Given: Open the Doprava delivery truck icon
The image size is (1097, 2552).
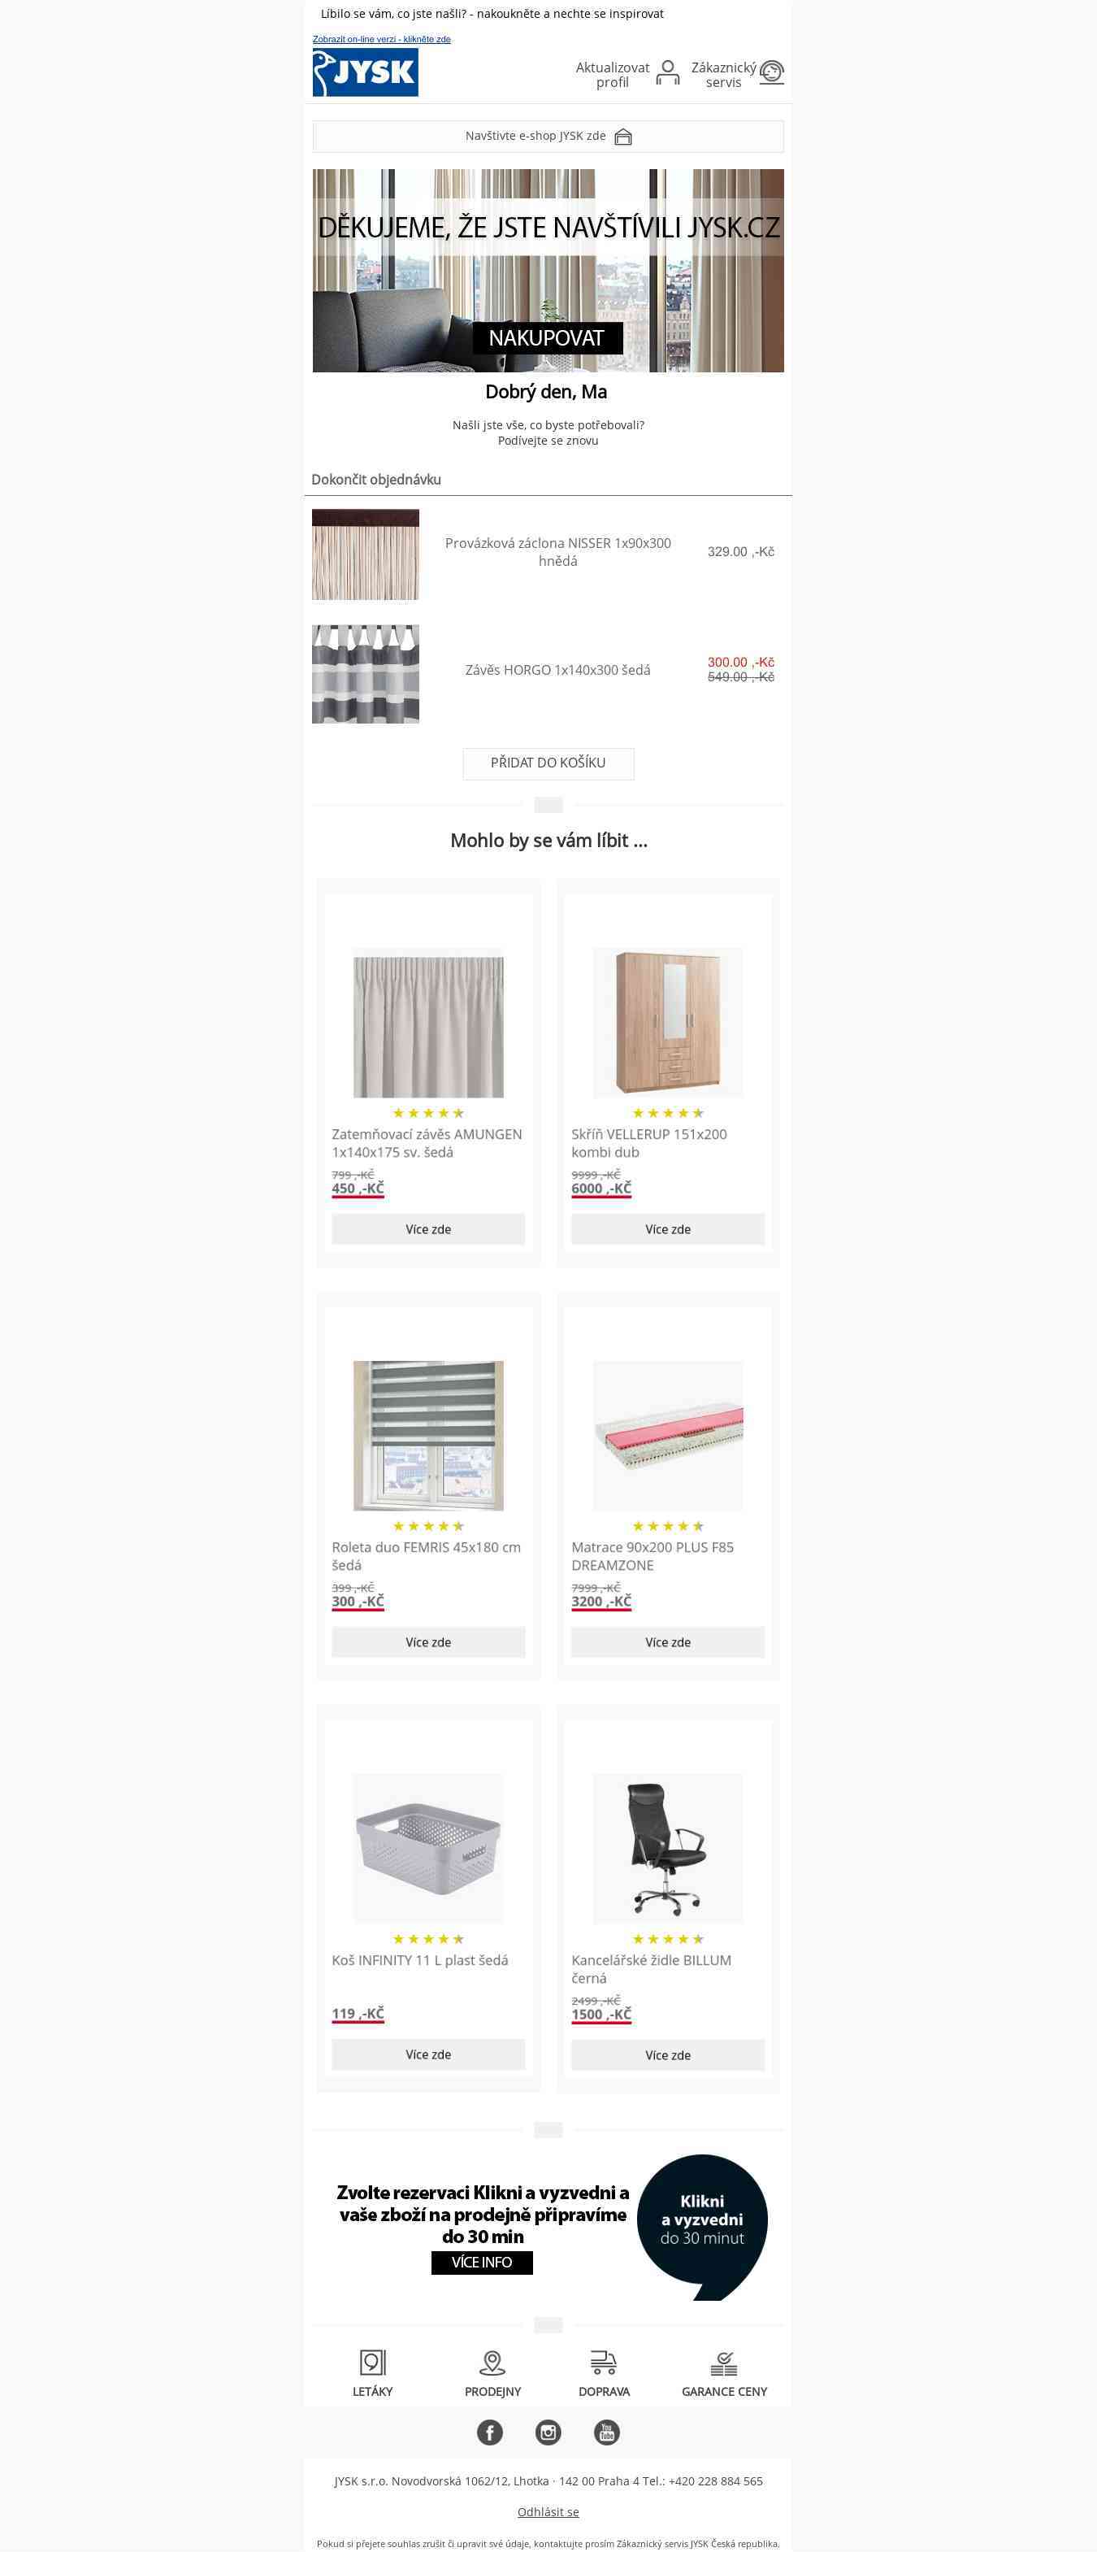Looking at the screenshot, I should tap(603, 2362).
